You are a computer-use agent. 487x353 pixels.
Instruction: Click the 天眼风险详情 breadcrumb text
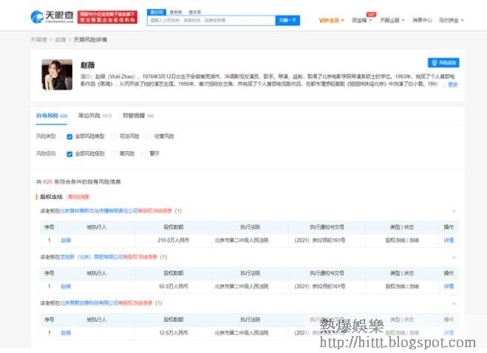90,40
